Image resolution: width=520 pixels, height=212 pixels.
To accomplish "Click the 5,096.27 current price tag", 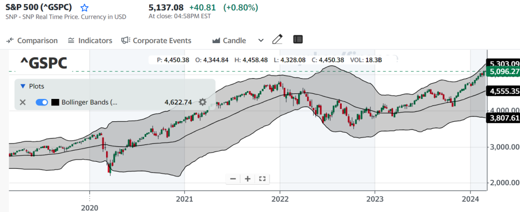I will click(x=503, y=71).
